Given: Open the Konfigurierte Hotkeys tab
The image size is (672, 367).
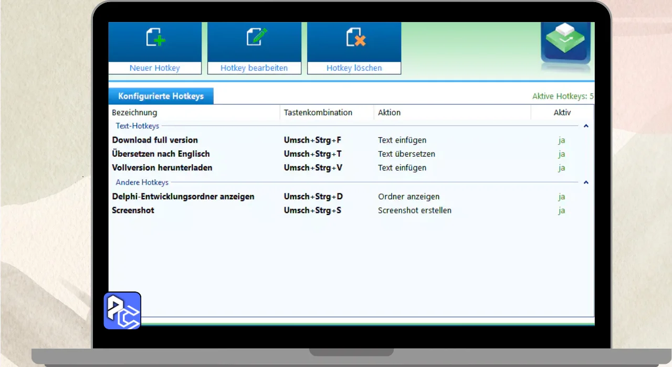Looking at the screenshot, I should click(x=161, y=96).
